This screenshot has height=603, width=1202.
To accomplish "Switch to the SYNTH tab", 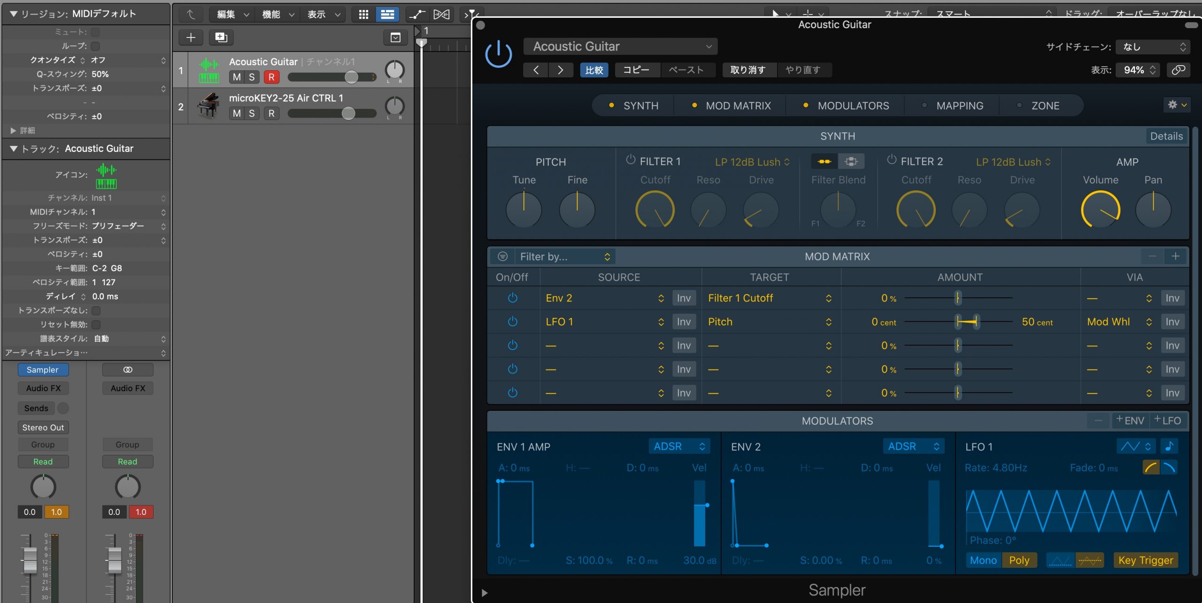I will pyautogui.click(x=633, y=106).
